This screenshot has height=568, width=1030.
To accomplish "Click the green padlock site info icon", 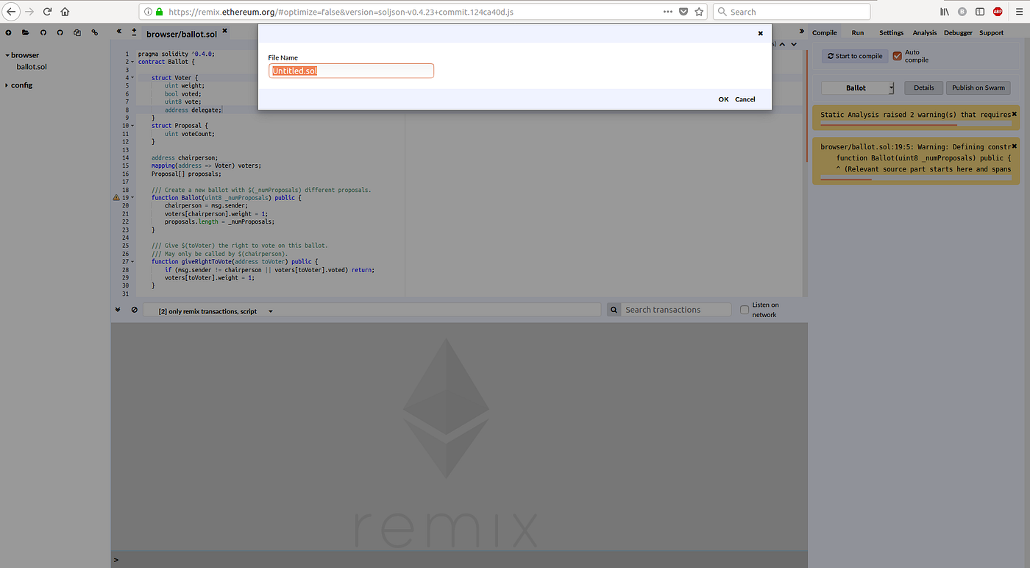I will click(x=158, y=12).
